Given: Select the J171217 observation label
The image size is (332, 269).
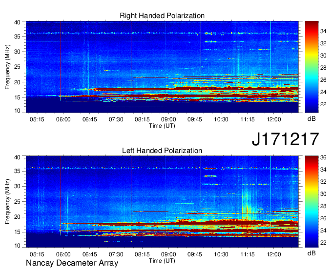Looking at the screenshot, I should pos(285,139).
